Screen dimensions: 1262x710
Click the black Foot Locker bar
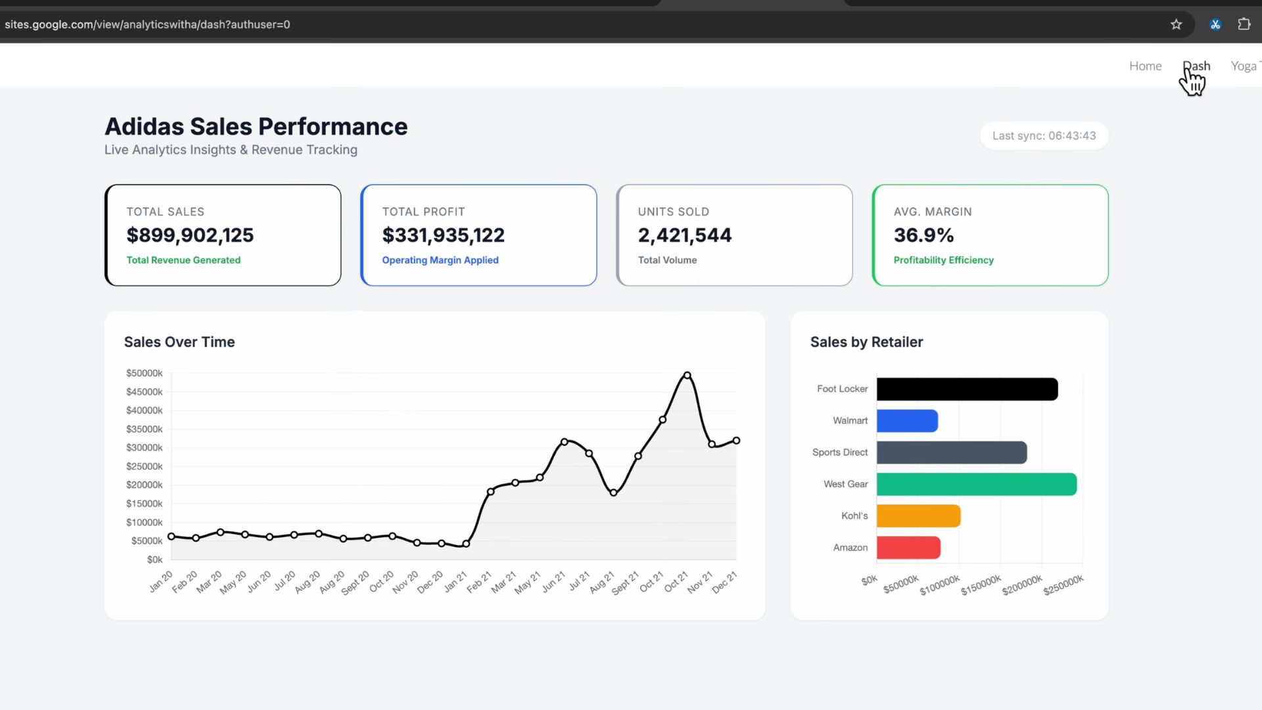pos(967,389)
